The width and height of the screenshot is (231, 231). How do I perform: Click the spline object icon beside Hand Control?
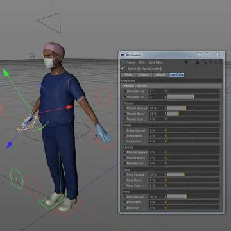coord(123,69)
